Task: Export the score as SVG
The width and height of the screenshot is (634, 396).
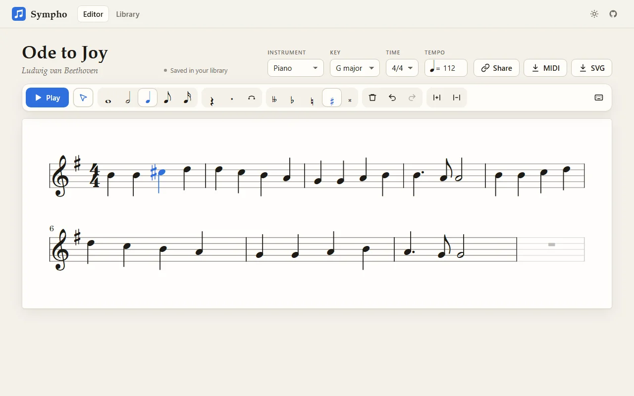Action: 591,68
